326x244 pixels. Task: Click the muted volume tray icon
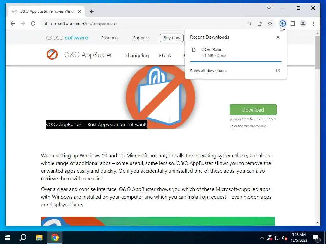pyautogui.click(x=285, y=238)
